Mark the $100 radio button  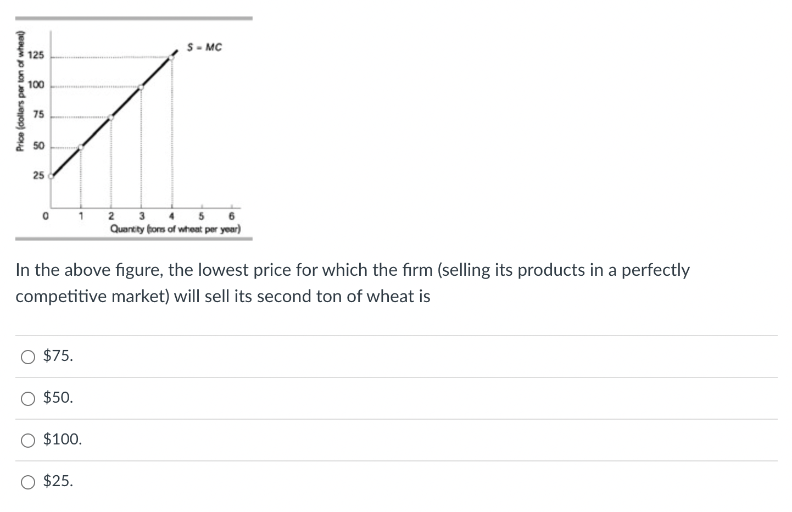coord(28,441)
